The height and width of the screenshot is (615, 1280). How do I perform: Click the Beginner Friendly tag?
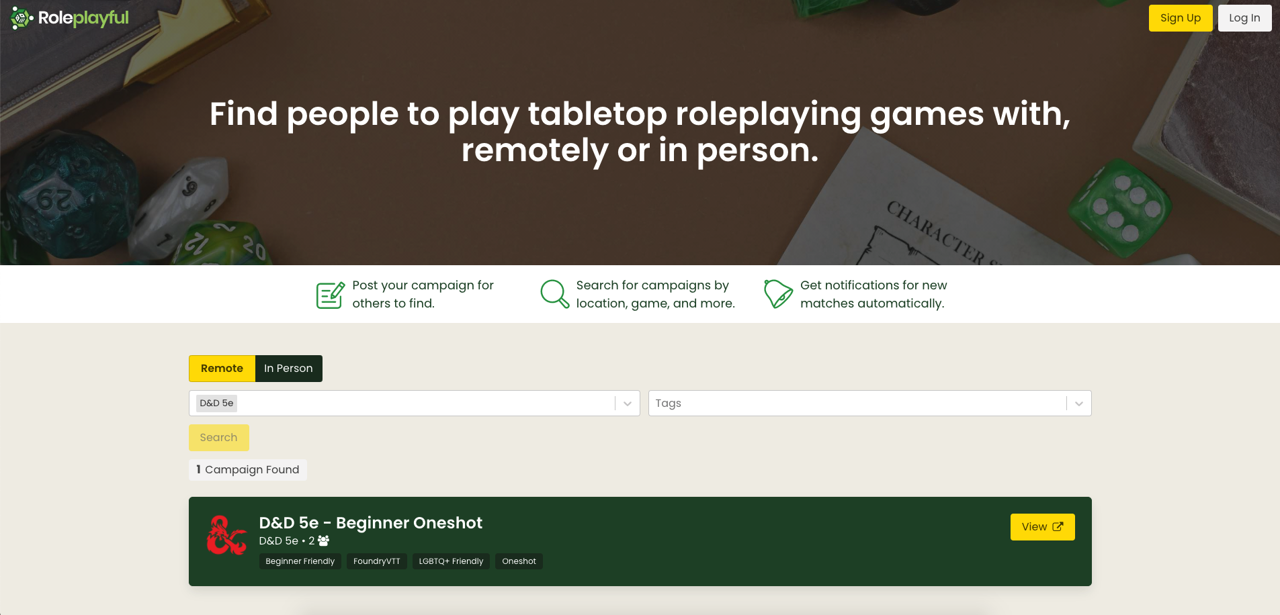pos(300,561)
